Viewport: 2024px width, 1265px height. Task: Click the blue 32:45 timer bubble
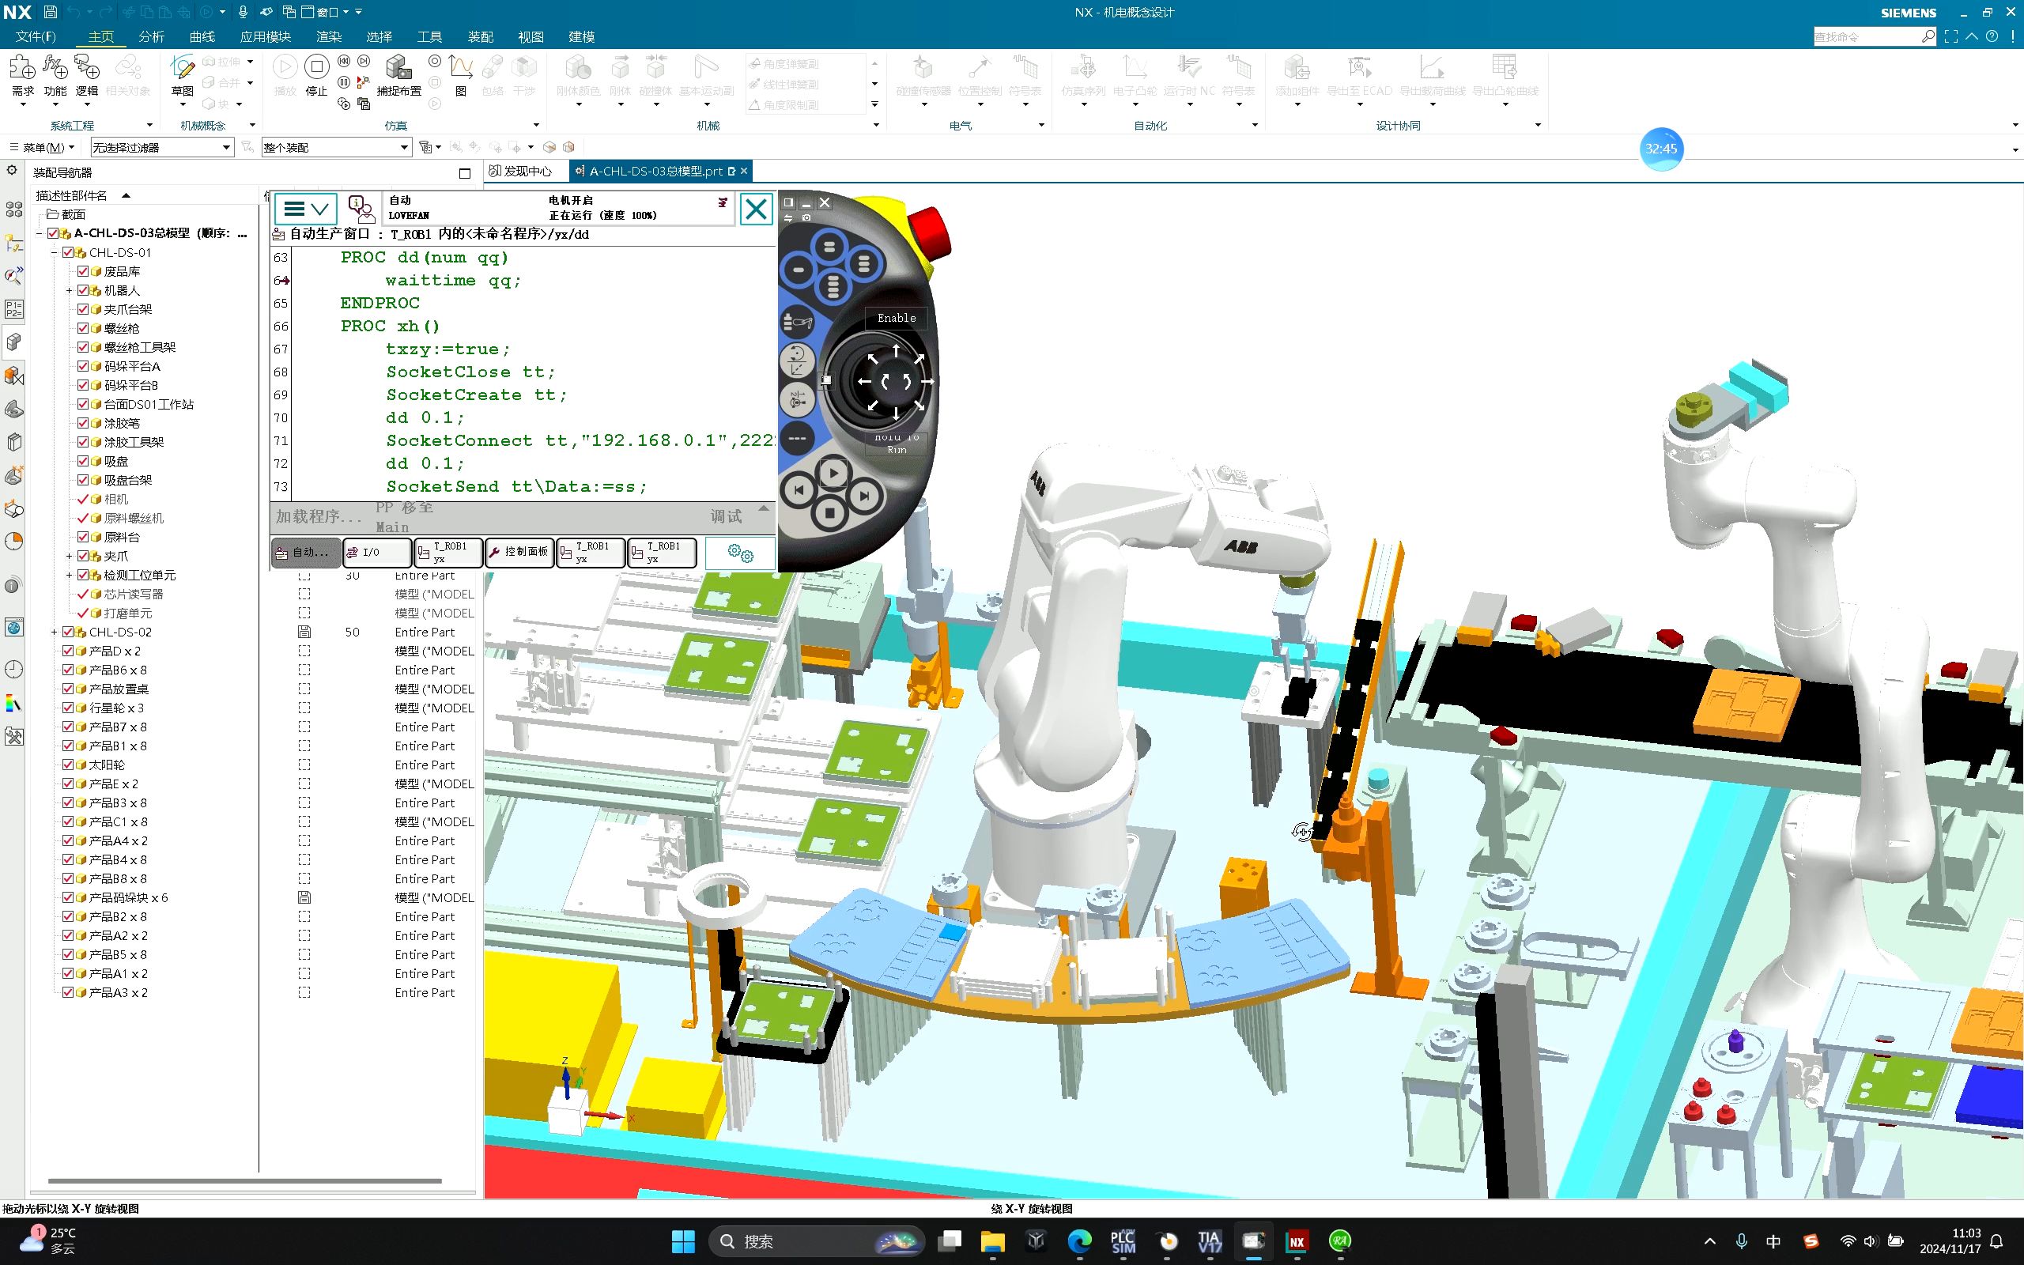tap(1661, 149)
